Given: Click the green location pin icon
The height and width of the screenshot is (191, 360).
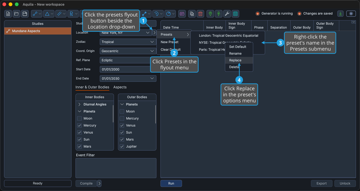Looking at the screenshot, I should [x=210, y=14].
